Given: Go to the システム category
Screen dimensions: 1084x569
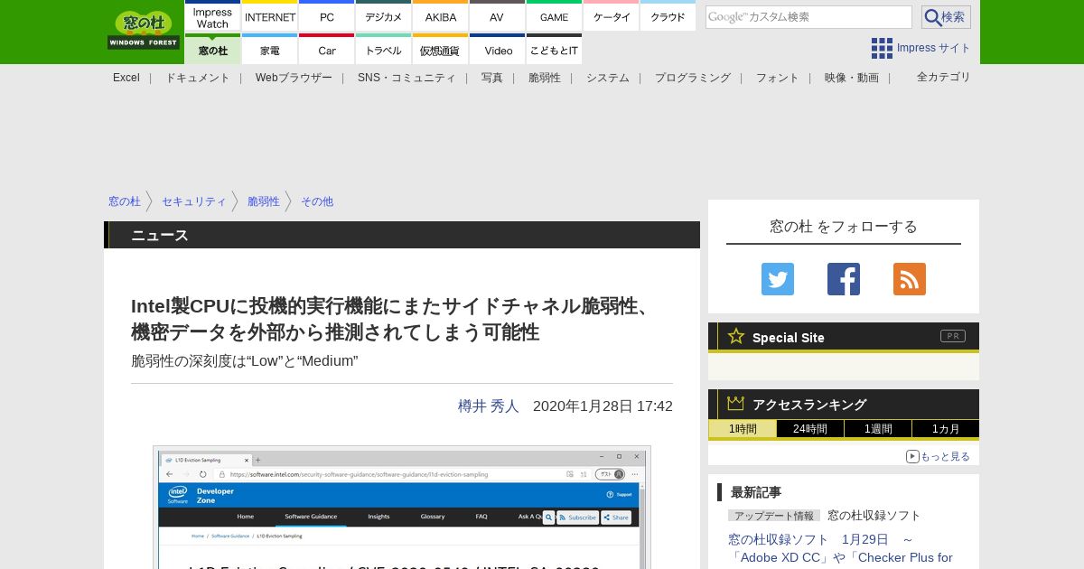Looking at the screenshot, I should [x=608, y=78].
